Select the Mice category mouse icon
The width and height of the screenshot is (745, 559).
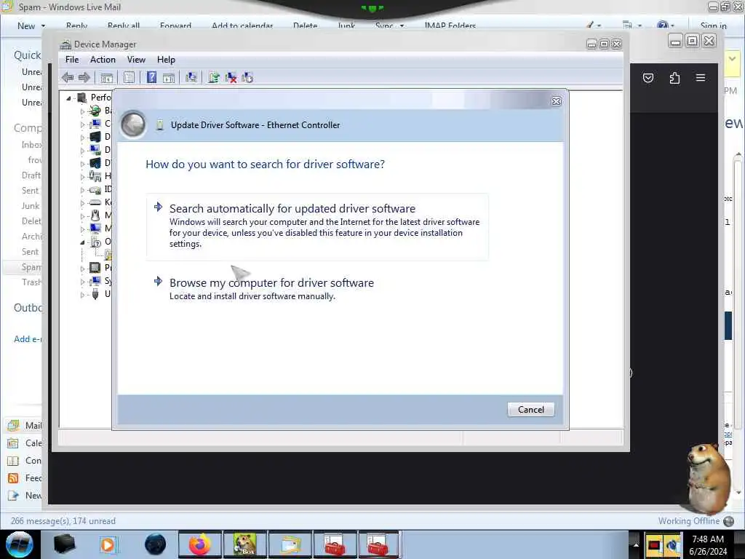tap(95, 215)
